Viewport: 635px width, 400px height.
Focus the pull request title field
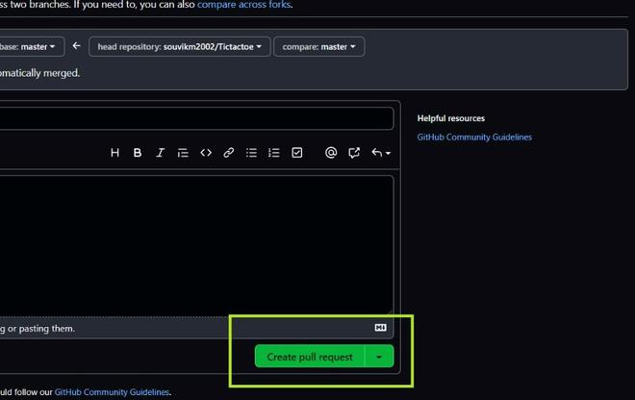196,118
